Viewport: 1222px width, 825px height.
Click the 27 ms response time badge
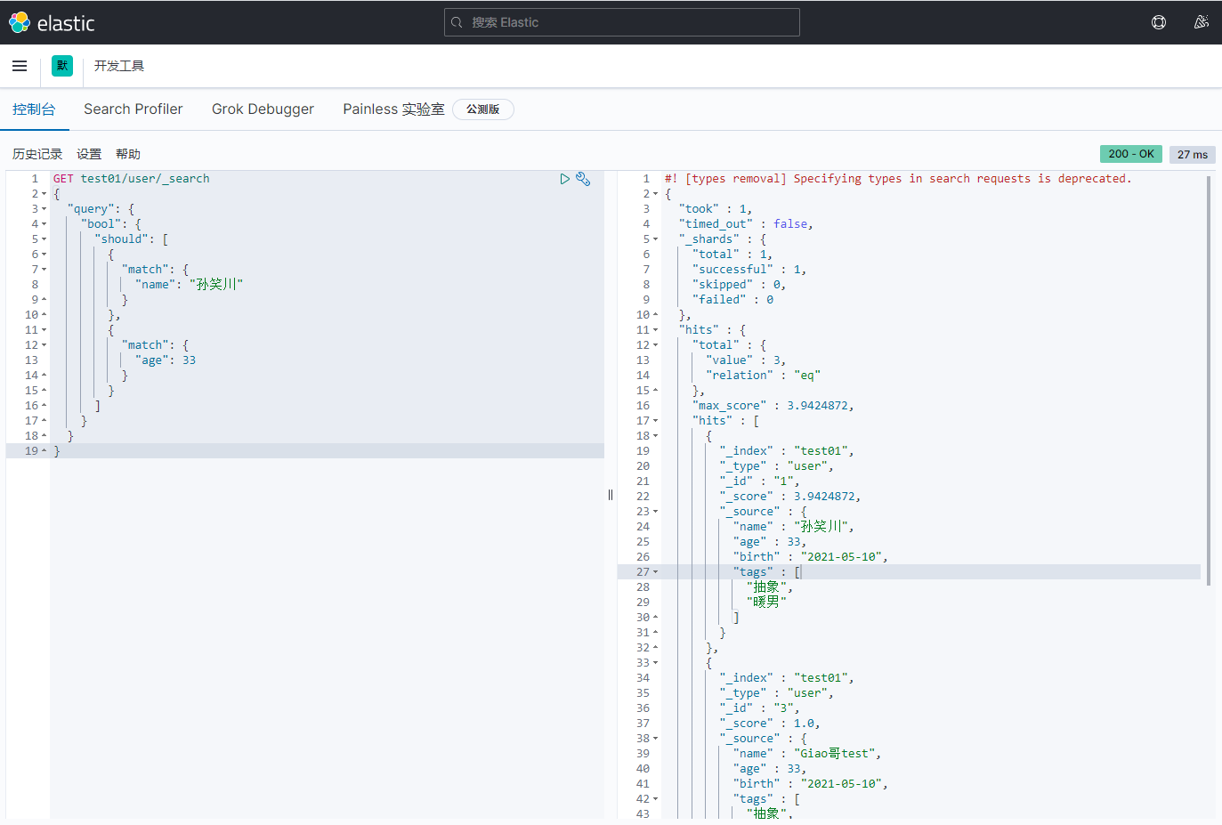(1193, 154)
